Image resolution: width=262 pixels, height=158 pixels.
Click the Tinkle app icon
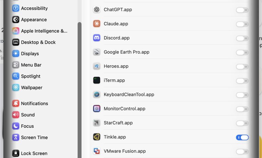[97, 137]
